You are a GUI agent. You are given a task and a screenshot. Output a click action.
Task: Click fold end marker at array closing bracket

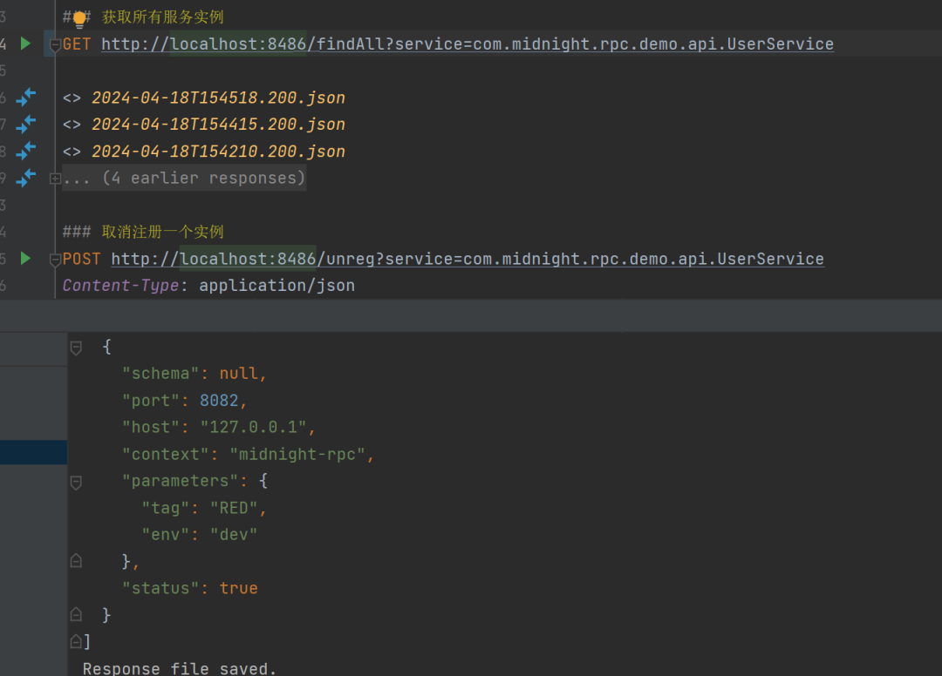pyautogui.click(x=76, y=641)
